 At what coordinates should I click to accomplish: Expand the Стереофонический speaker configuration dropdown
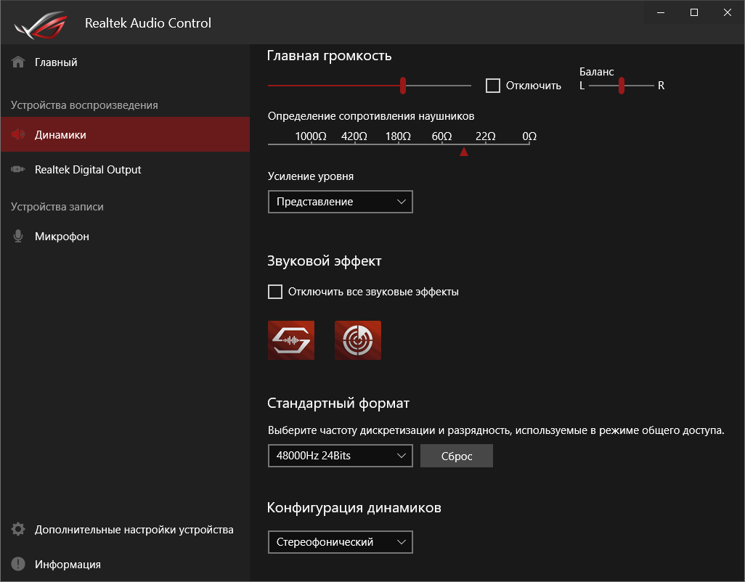pos(340,541)
